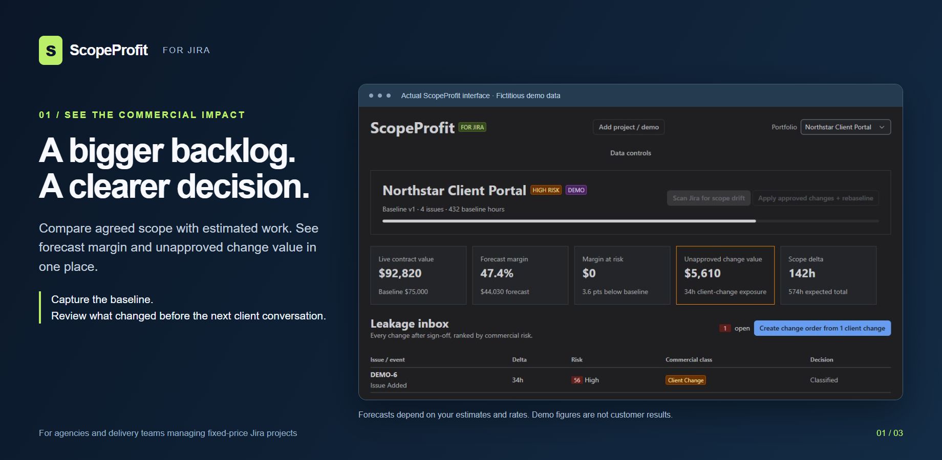Click the Baseline v1 · 4 issues summary text
The image size is (942, 460).
[x=443, y=209]
